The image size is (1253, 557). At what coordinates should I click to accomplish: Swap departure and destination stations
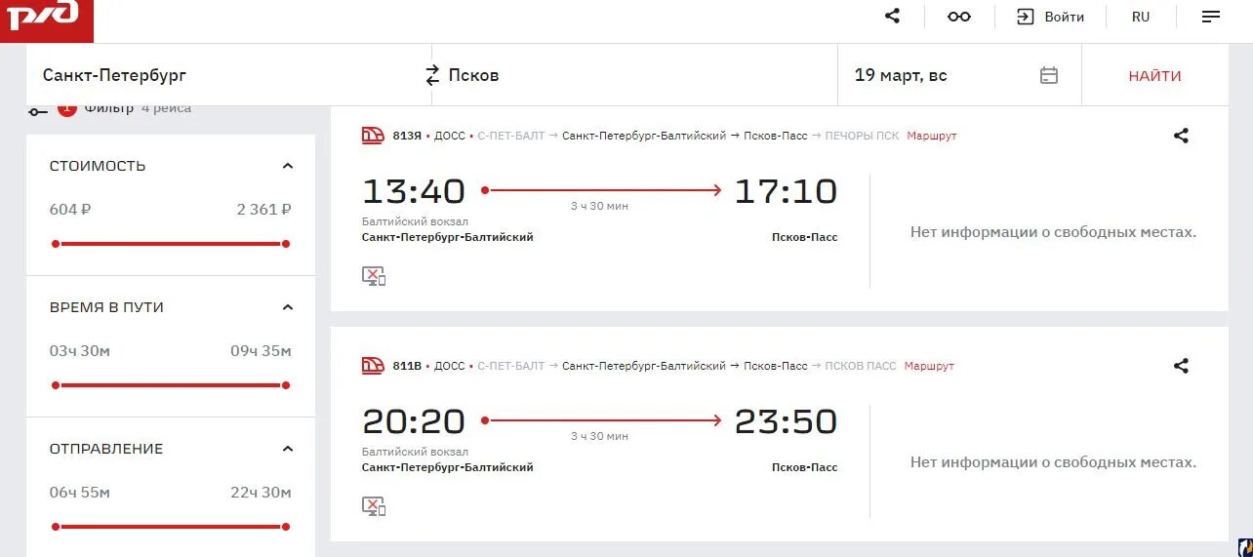(x=433, y=75)
